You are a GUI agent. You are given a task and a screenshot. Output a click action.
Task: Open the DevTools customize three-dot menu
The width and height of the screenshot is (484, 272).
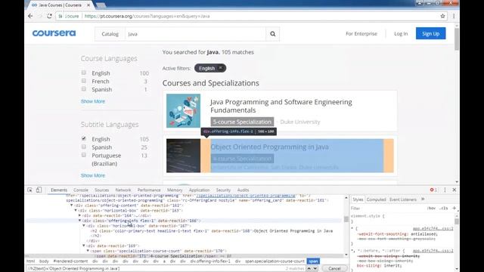click(x=445, y=190)
